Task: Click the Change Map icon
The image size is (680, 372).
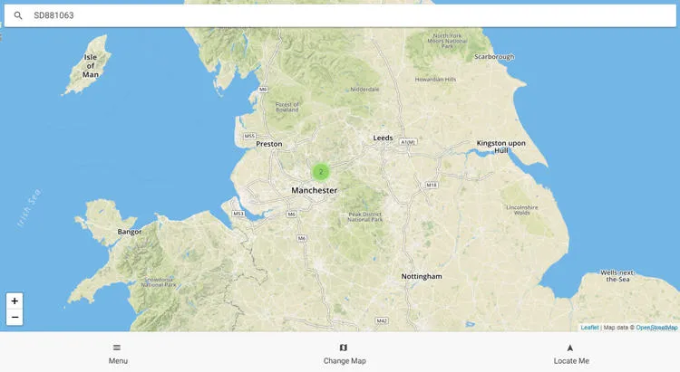Action: (344, 348)
